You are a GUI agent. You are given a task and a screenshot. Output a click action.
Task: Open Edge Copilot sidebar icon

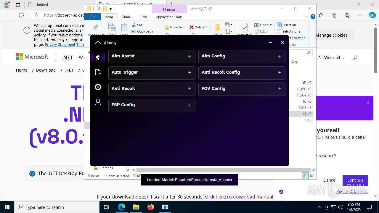click(x=372, y=15)
